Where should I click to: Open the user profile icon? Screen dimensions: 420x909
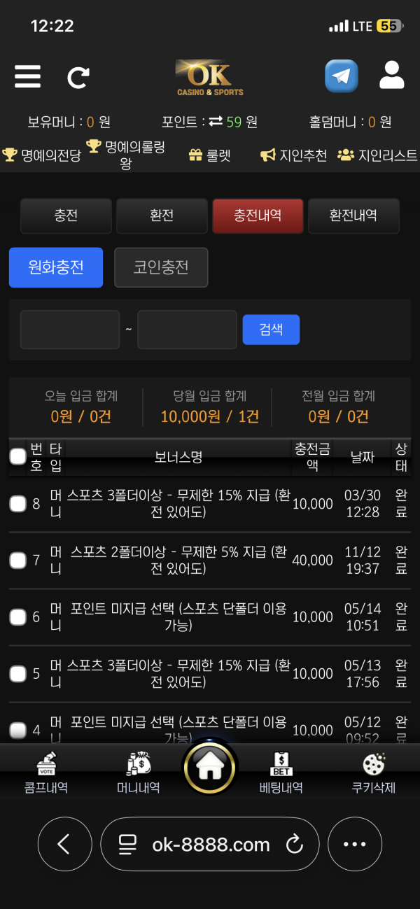[392, 76]
